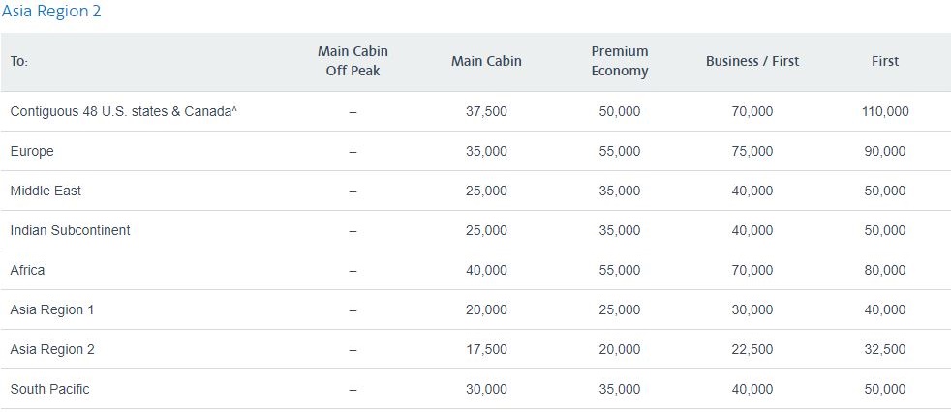Viewport: 951px width, 412px height.
Task: Click the 37,500 Main Cabin value
Action: [x=486, y=111]
